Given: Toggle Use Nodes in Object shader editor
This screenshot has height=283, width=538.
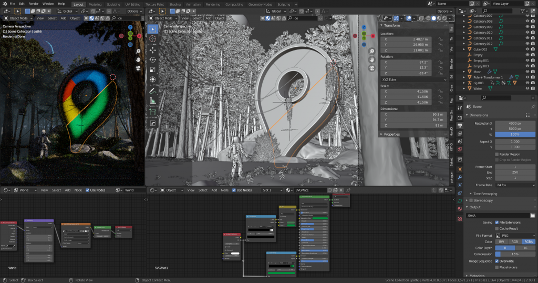Looking at the screenshot, I should point(234,190).
